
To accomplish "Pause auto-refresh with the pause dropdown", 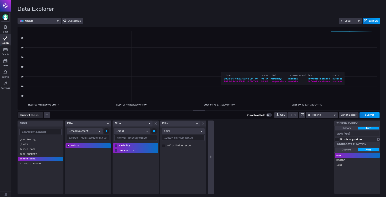I will [293, 115].
